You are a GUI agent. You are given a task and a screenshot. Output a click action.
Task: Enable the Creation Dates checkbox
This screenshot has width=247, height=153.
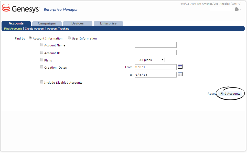click(42, 67)
